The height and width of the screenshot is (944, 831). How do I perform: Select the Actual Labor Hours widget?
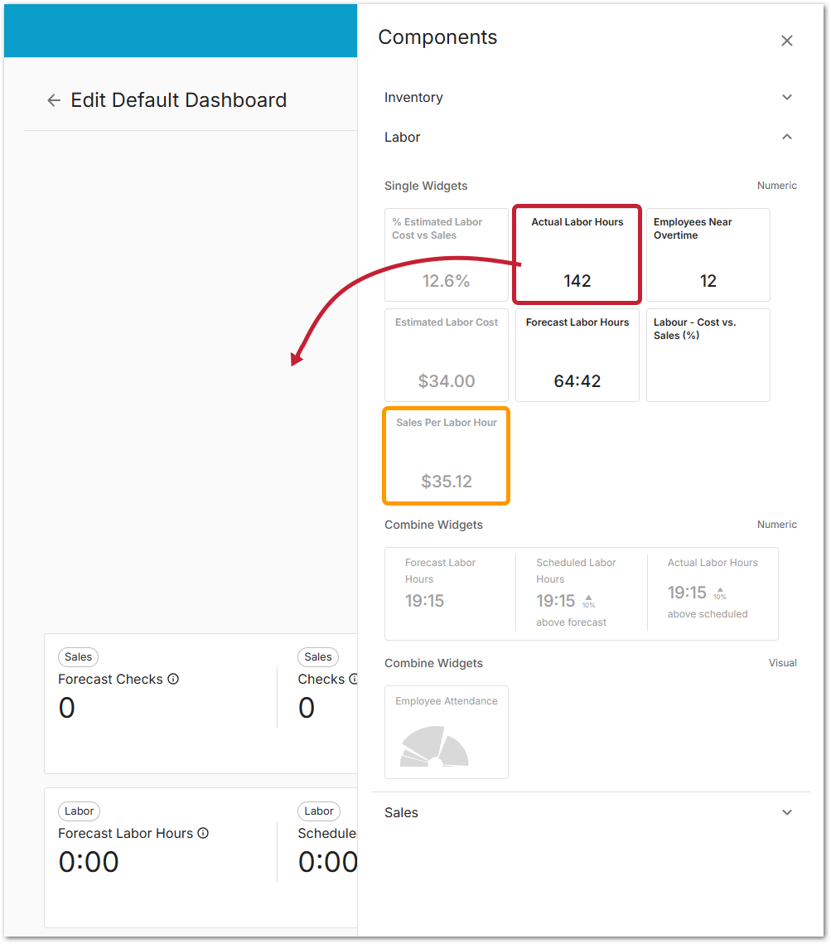pos(577,254)
